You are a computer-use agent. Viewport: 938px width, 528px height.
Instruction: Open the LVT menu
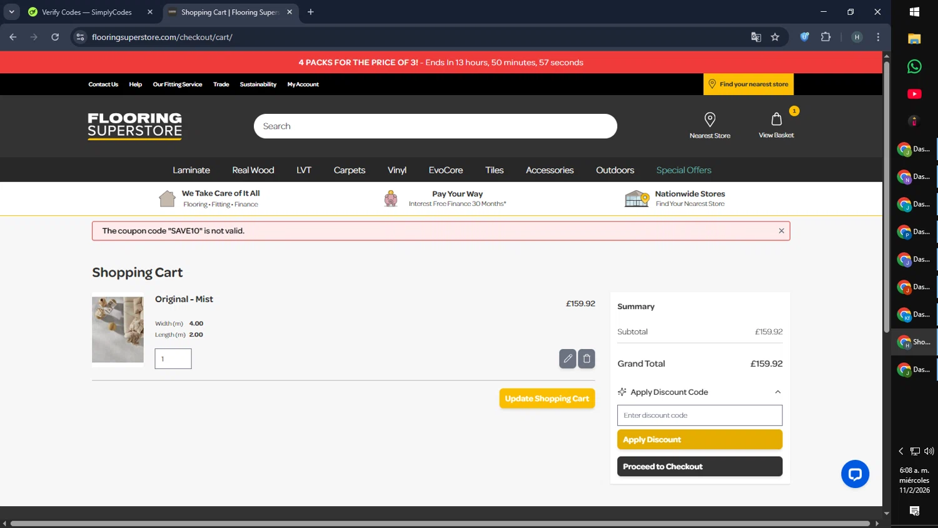[x=304, y=170]
